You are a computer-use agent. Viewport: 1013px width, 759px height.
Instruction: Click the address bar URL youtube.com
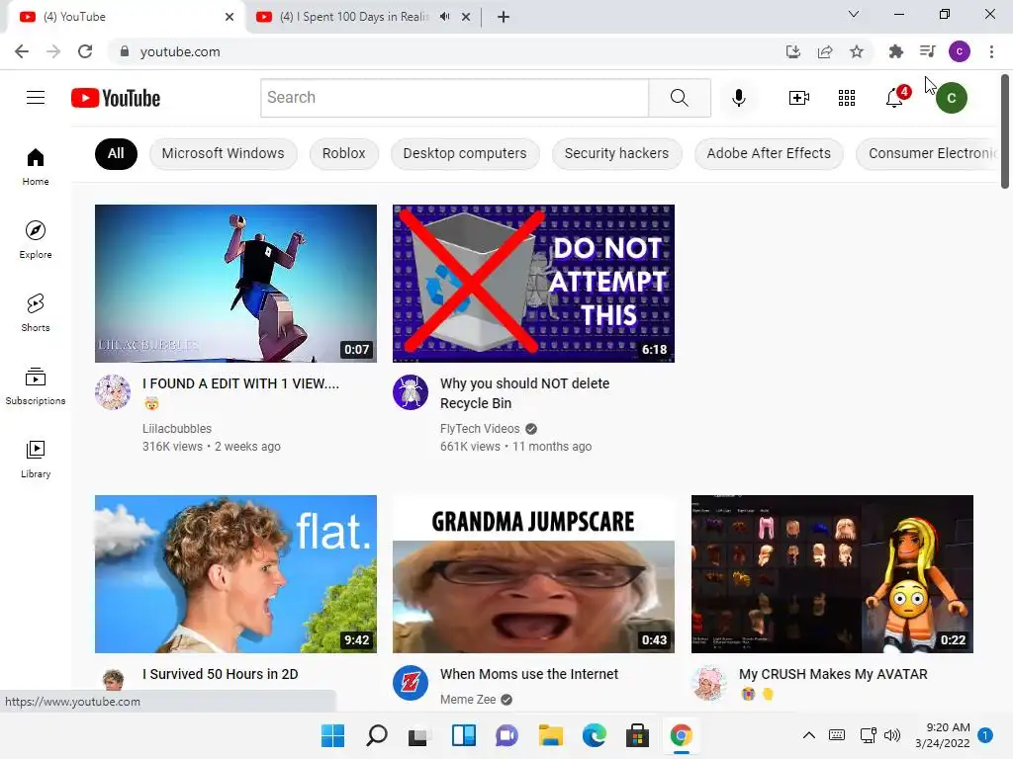[180, 51]
